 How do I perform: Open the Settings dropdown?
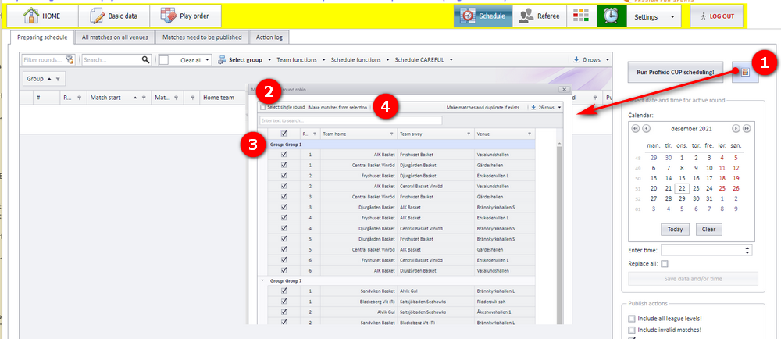[x=654, y=16]
